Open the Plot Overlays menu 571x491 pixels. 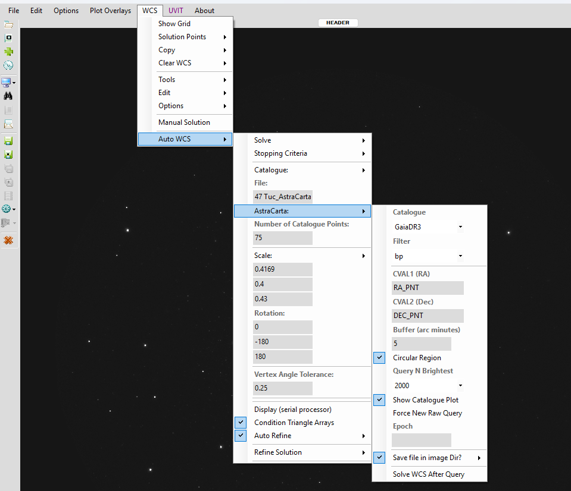[110, 11]
